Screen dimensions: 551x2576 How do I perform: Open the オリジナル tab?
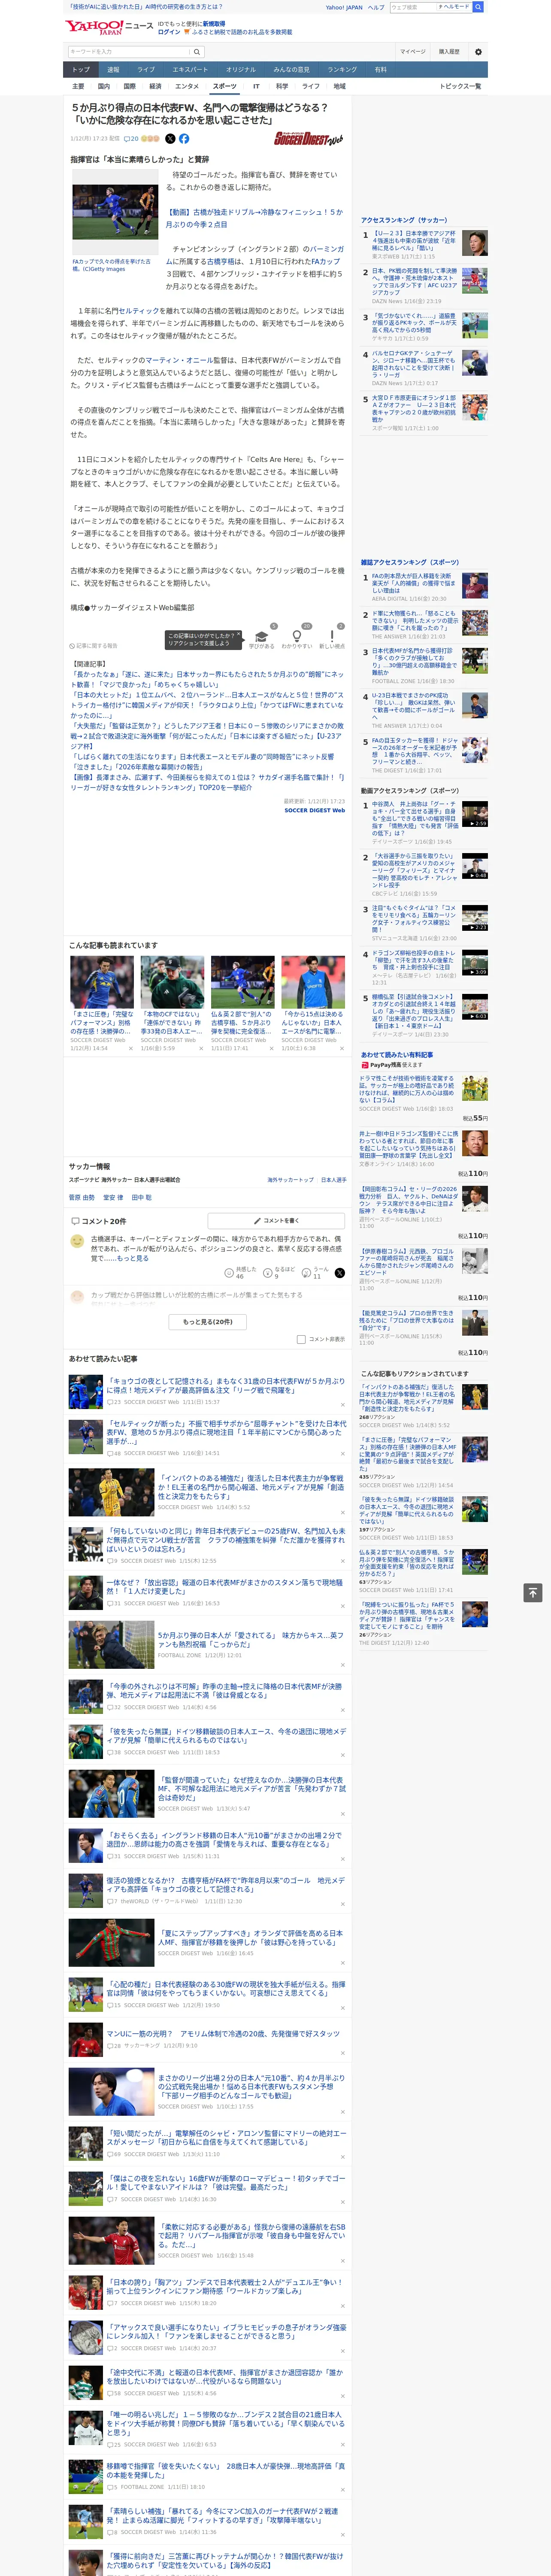[241, 69]
